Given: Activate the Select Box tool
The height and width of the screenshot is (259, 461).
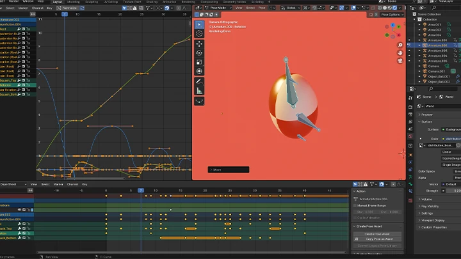Looking at the screenshot, I should coord(199,24).
